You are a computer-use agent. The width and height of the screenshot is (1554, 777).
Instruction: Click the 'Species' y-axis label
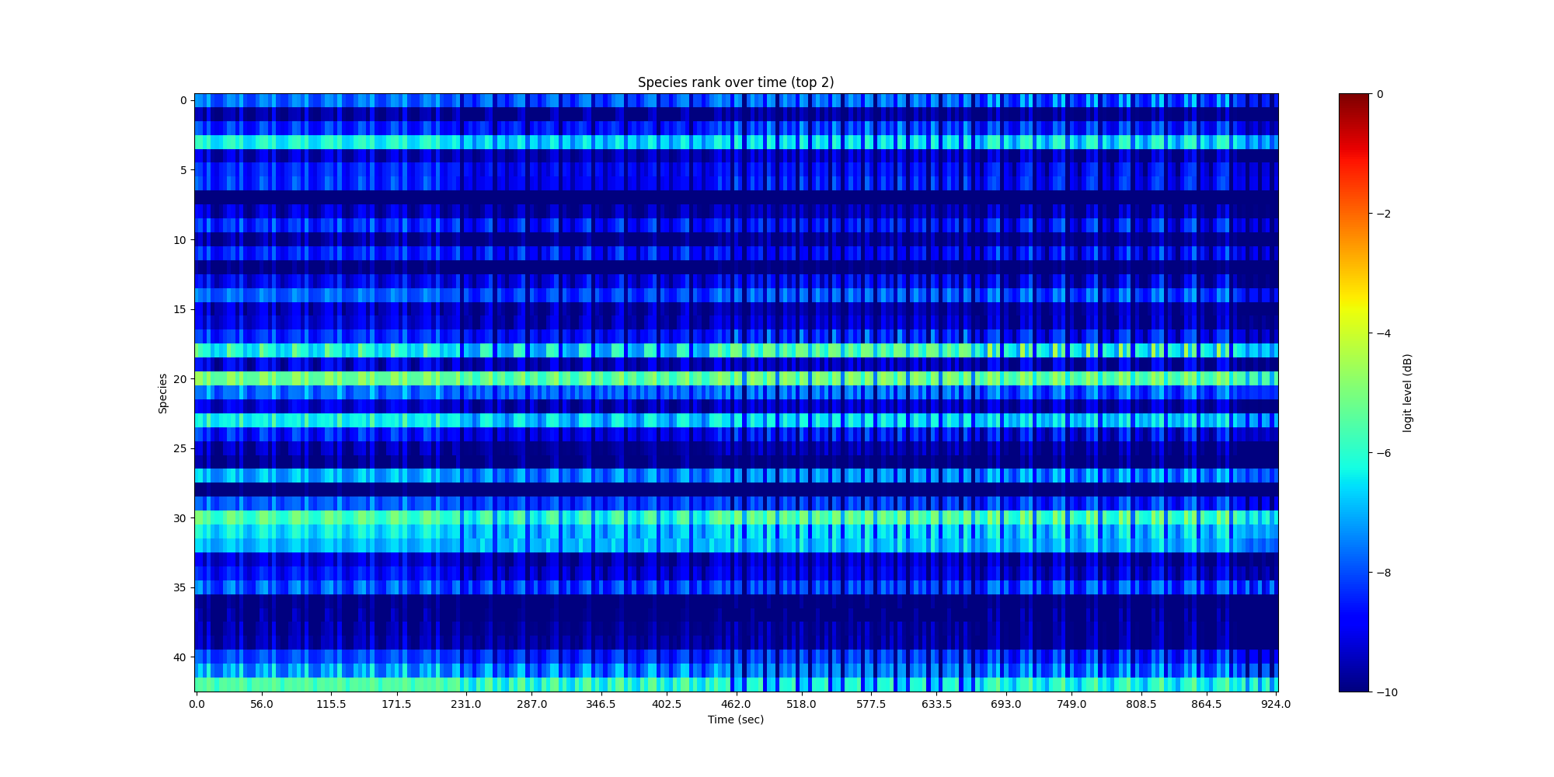tap(163, 393)
